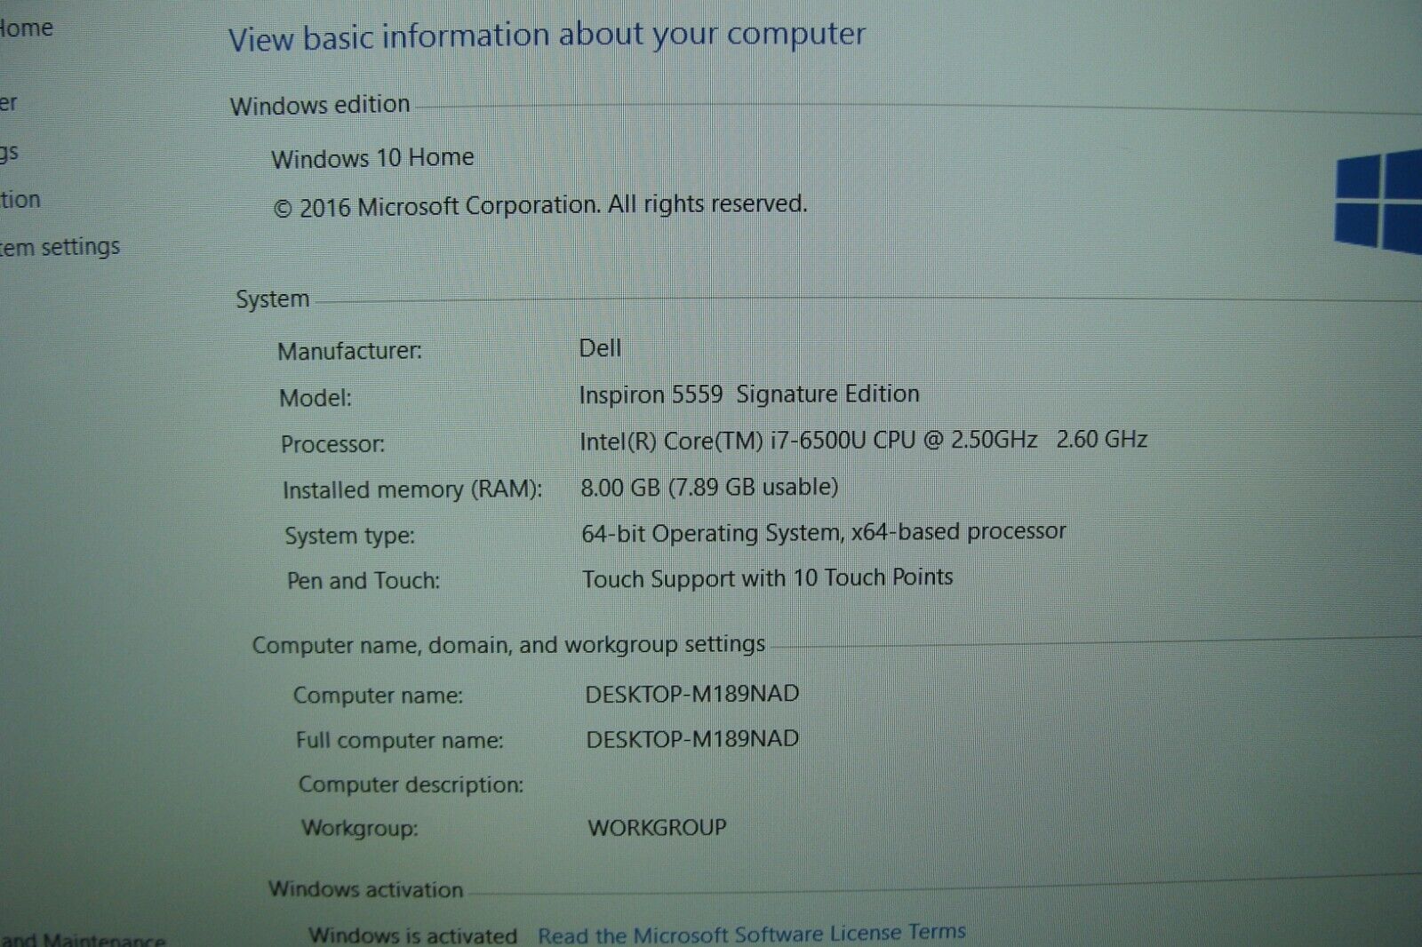Select the copyright '© 2016 Microsoft Corporation' text
Screen dimensions: 1422x947
pos(435,206)
